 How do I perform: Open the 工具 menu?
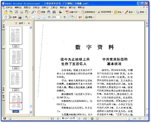(x=54, y=7)
